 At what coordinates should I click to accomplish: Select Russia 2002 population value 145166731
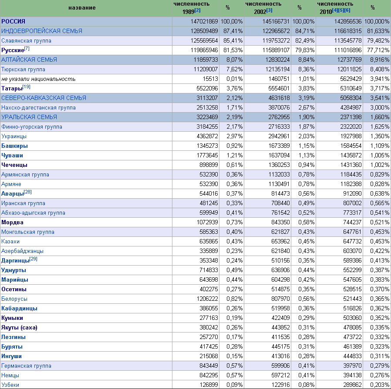(276, 21)
